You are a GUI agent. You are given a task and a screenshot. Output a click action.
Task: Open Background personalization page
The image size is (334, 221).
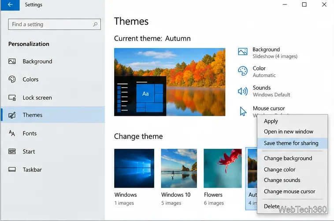pos(52,61)
